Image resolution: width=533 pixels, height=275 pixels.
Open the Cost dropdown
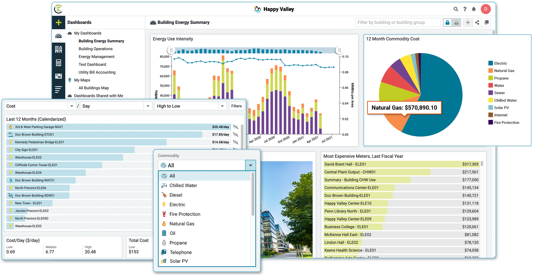tap(40, 106)
